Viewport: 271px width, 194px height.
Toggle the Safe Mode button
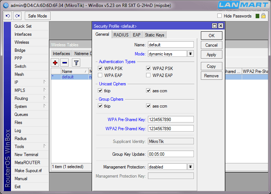(x=38, y=16)
